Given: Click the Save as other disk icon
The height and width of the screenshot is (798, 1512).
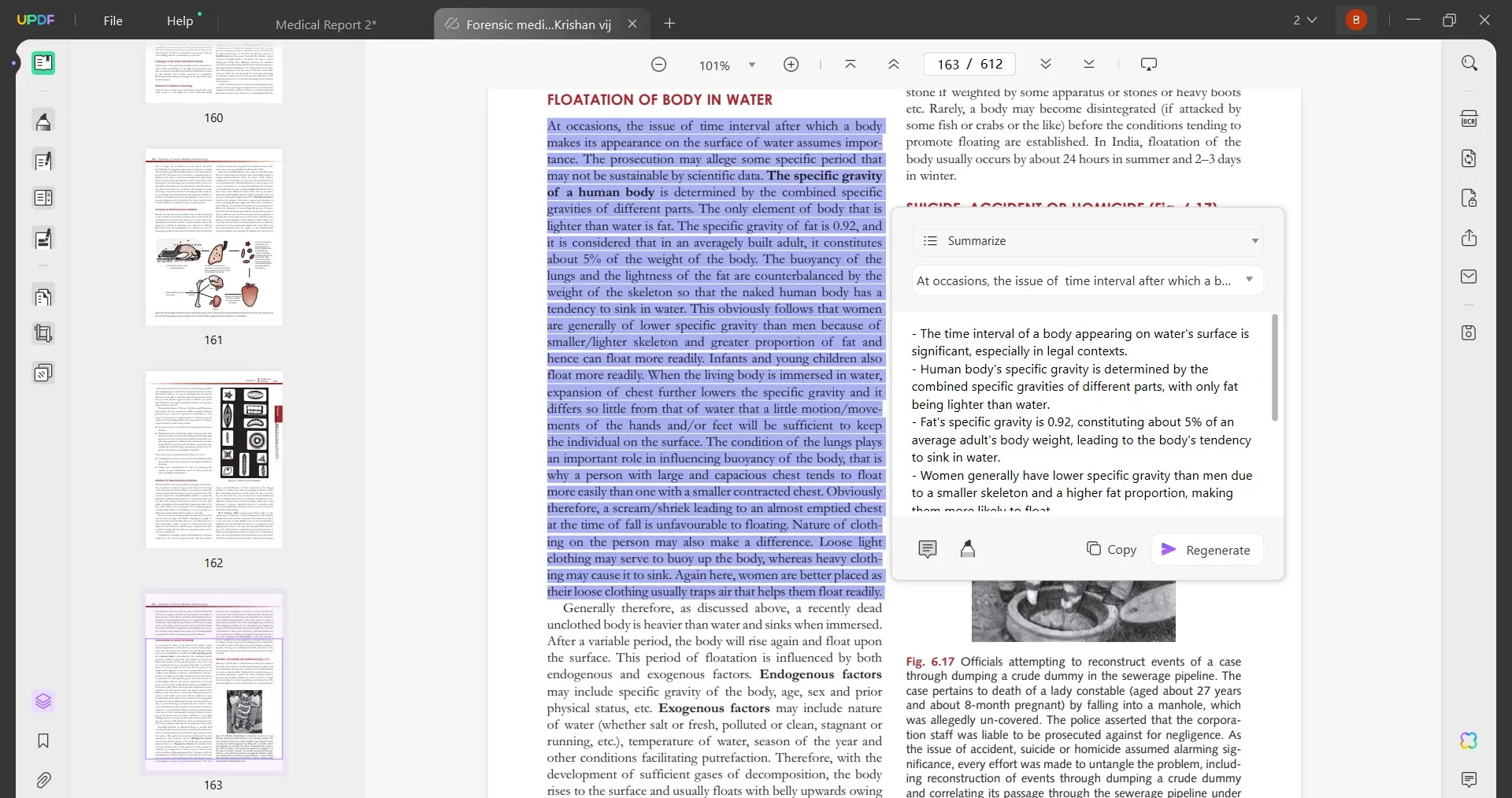Looking at the screenshot, I should pyautogui.click(x=1469, y=332).
